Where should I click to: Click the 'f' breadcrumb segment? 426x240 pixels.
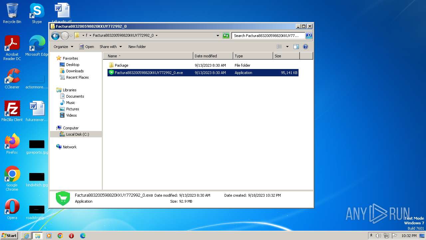[x=87, y=36]
